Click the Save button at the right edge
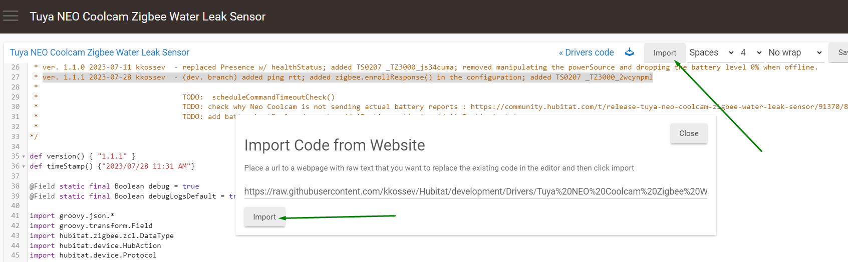This screenshot has width=848, height=262. pyautogui.click(x=839, y=53)
